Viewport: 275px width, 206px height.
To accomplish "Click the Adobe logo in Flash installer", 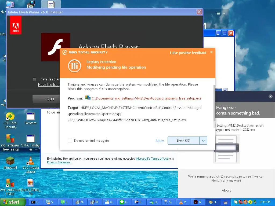I will [16, 25].
